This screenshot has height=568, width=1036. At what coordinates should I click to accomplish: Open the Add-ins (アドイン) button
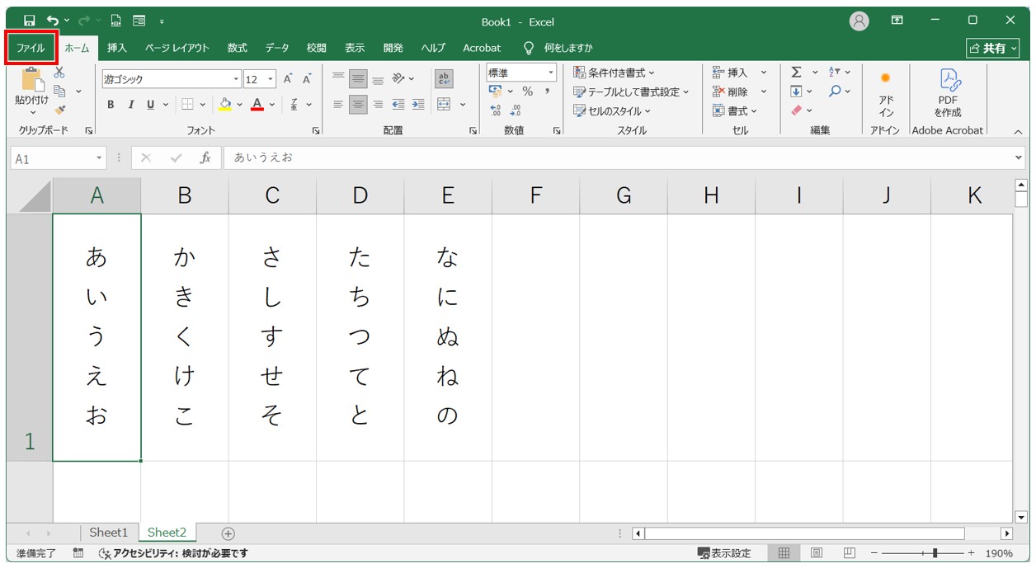[x=885, y=93]
